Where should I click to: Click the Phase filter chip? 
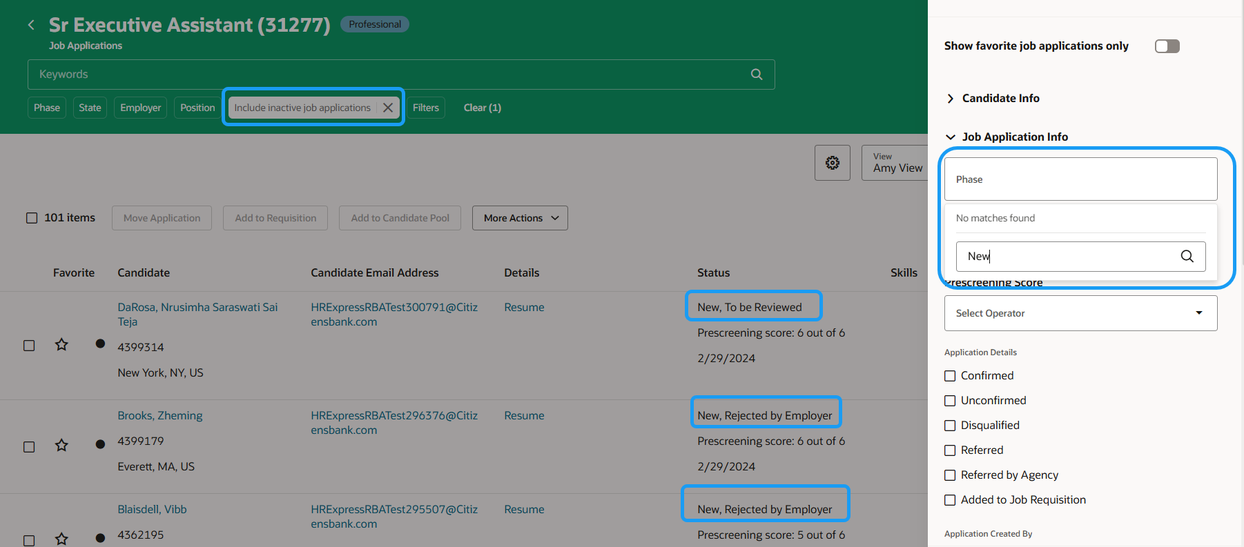(x=47, y=108)
